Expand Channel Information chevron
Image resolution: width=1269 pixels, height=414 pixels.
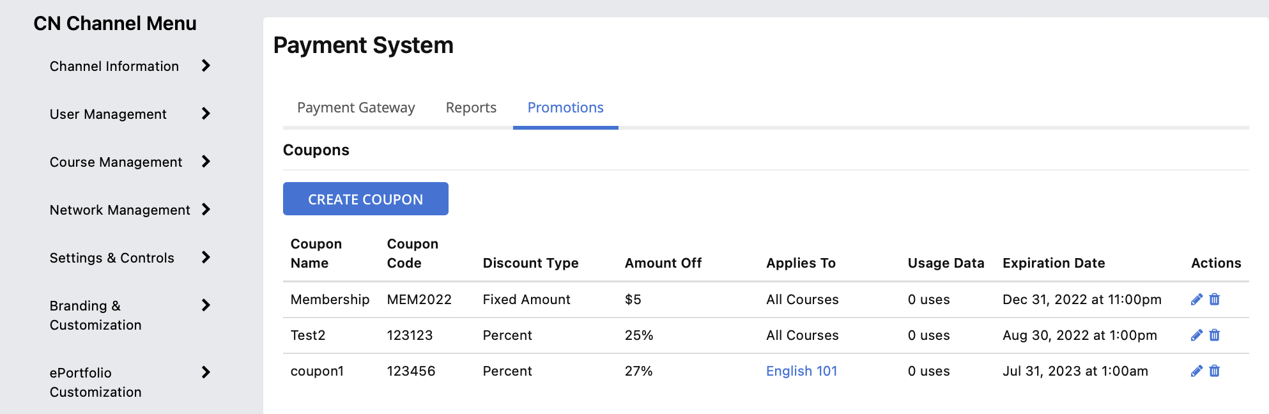[x=206, y=66]
